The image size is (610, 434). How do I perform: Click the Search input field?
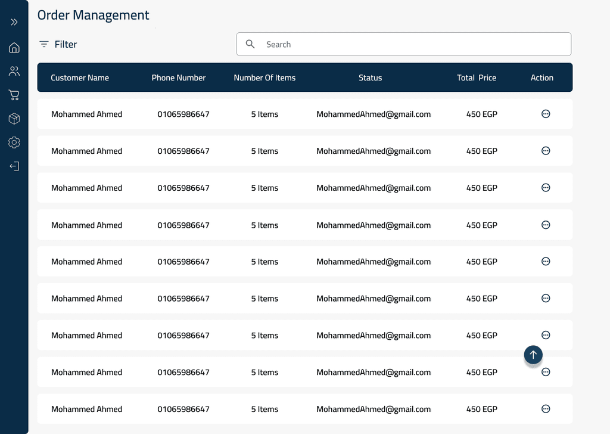click(411, 44)
